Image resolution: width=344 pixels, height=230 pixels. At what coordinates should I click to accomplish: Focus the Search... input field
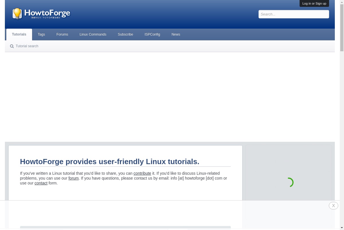pyautogui.click(x=294, y=14)
